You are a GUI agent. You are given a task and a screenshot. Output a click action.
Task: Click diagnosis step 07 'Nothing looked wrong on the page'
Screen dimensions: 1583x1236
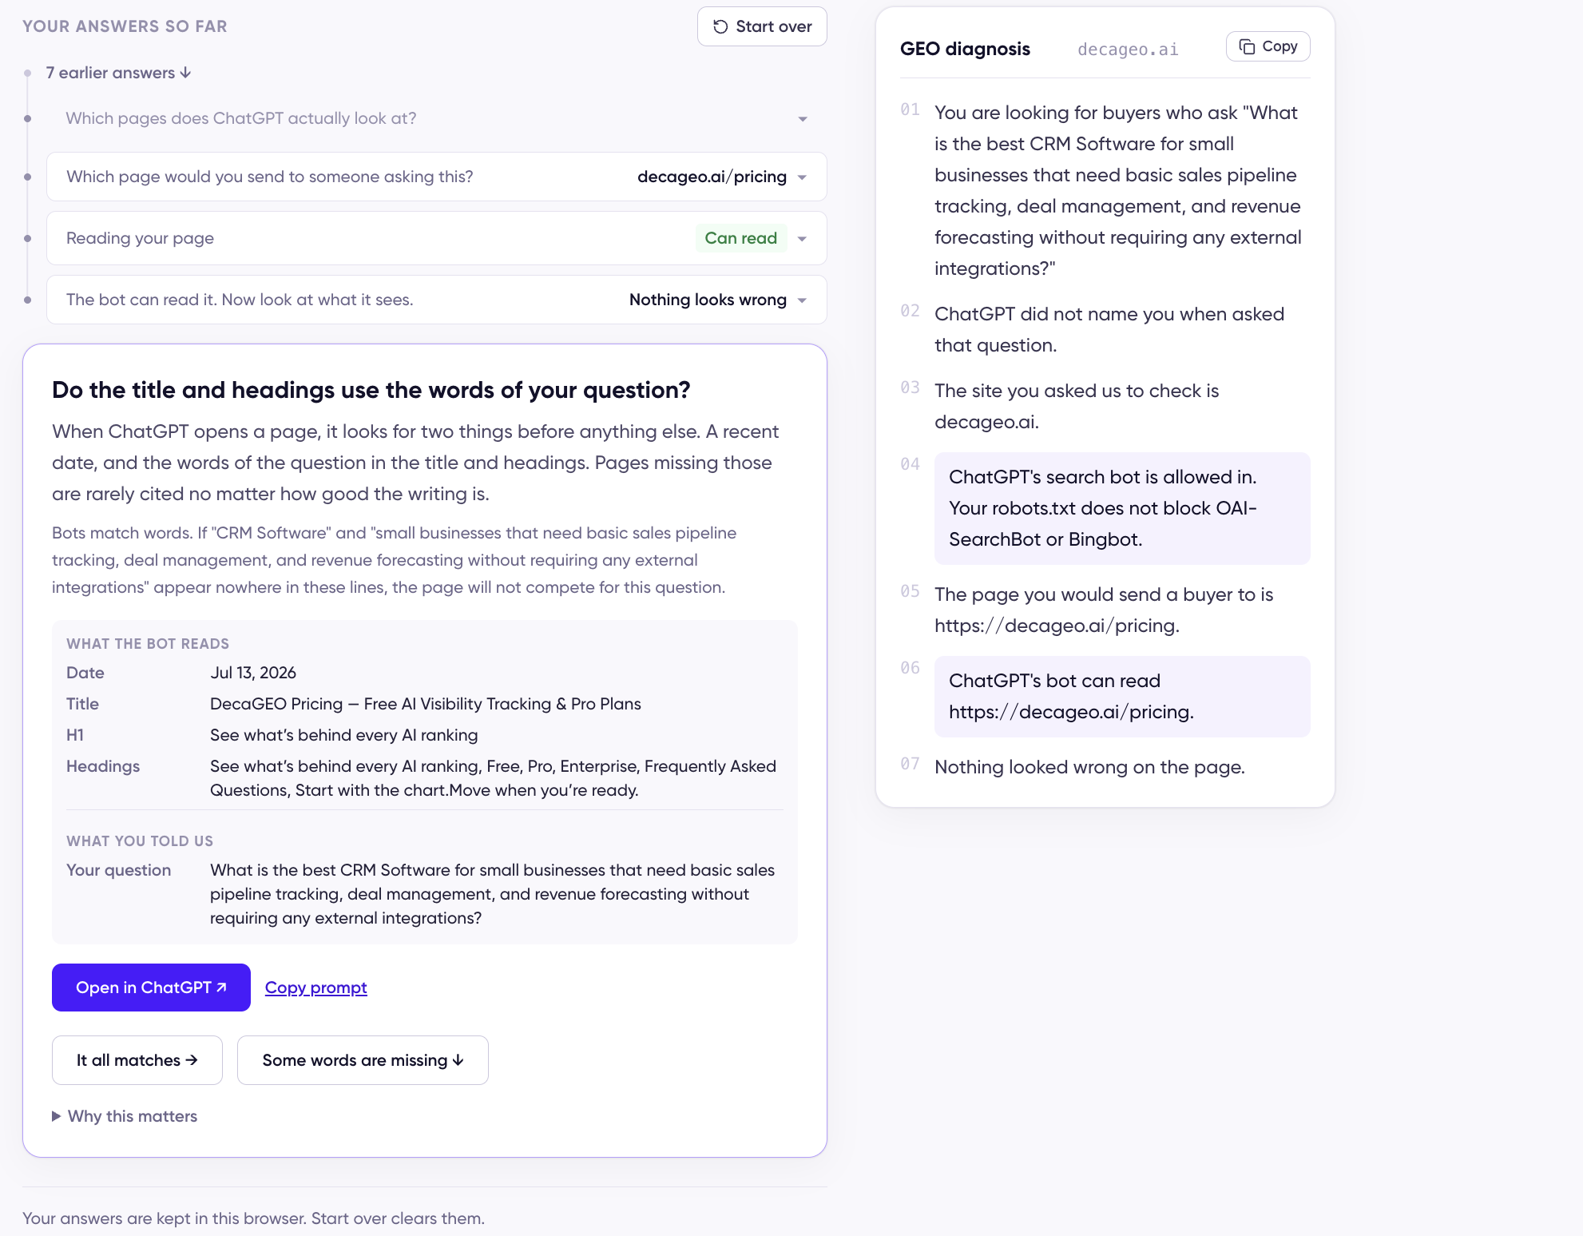(1089, 767)
